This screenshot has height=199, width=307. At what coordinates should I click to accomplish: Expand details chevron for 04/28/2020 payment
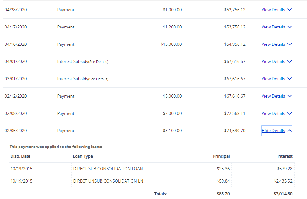(x=290, y=10)
